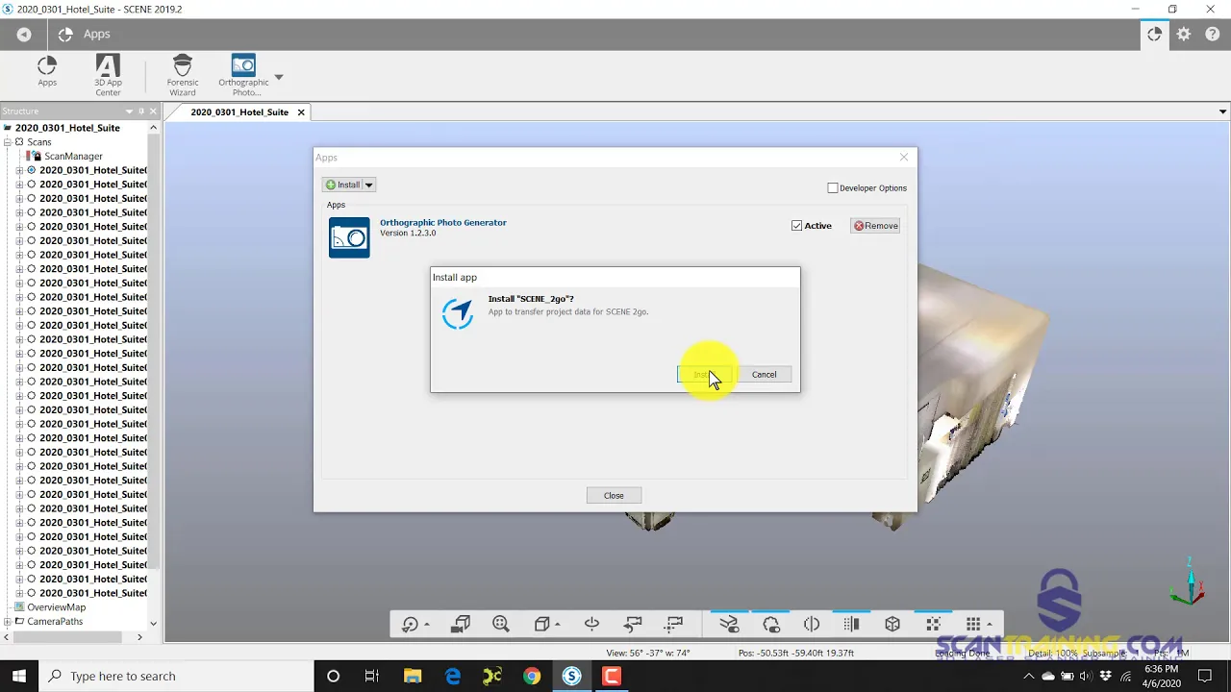
Task: Click the flag with back arrow tool
Action: coord(633,625)
